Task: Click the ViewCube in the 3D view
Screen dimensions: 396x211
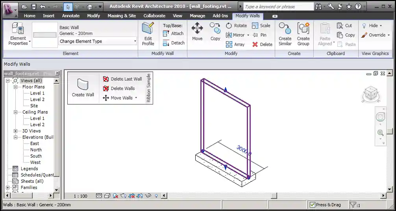Action: pyautogui.click(x=370, y=93)
